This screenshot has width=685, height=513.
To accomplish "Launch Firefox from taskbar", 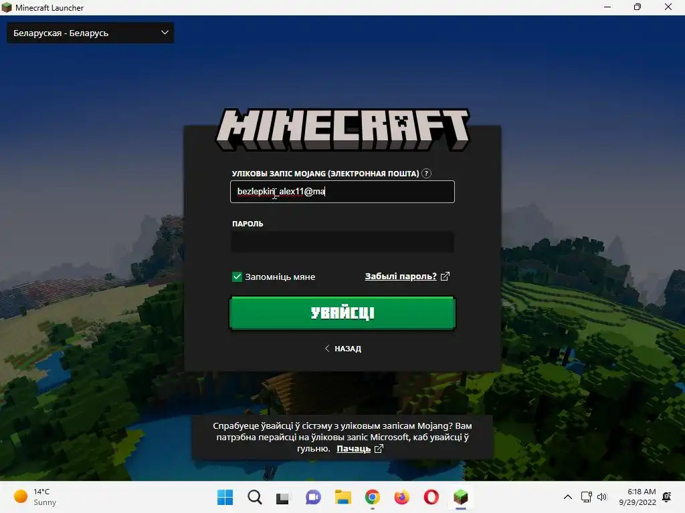I will (402, 497).
